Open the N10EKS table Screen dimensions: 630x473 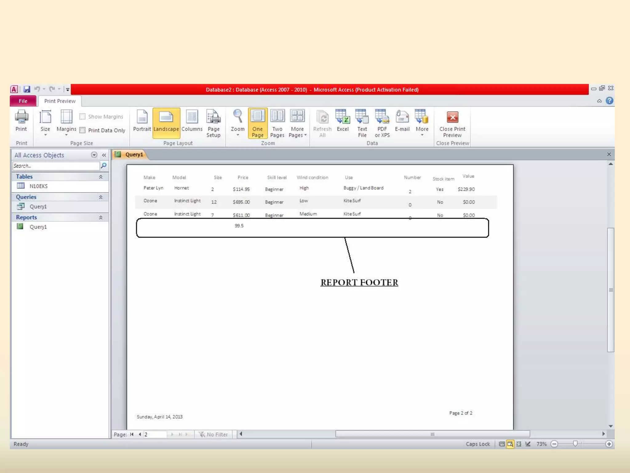[x=38, y=186]
